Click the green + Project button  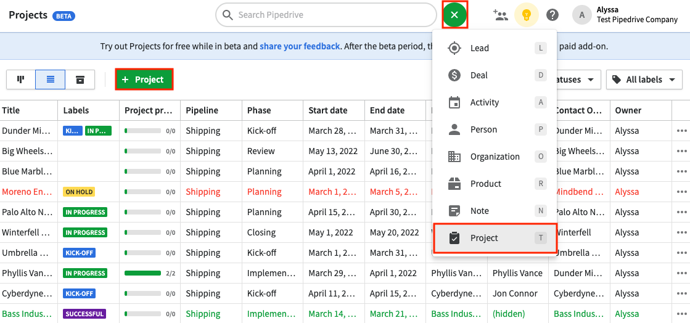144,80
